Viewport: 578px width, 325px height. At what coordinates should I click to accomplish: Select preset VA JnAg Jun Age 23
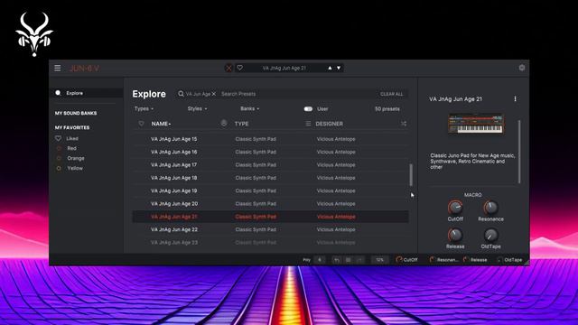pyautogui.click(x=271, y=243)
